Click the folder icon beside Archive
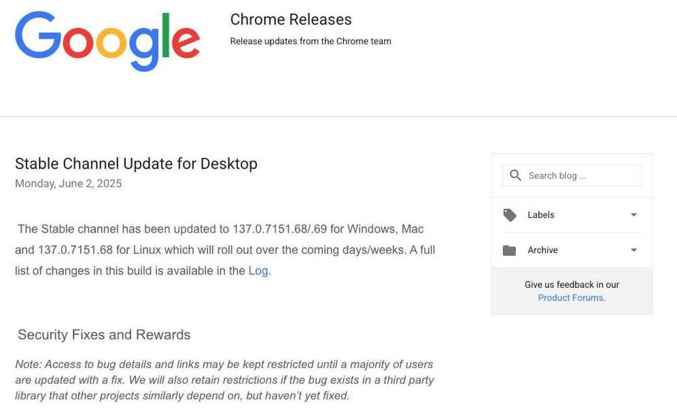The height and width of the screenshot is (413, 677). click(x=510, y=250)
